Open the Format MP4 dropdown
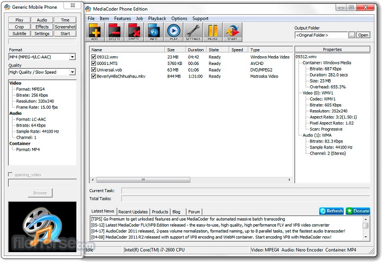The height and width of the screenshot is (262, 382). pyautogui.click(x=42, y=57)
